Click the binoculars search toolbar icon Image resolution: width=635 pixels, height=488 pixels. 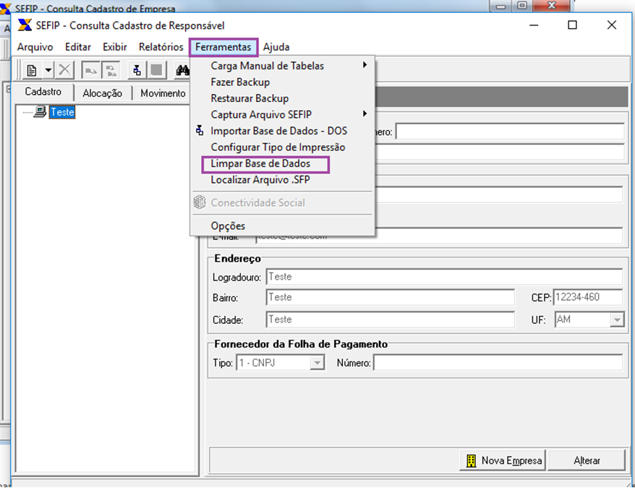point(182,70)
